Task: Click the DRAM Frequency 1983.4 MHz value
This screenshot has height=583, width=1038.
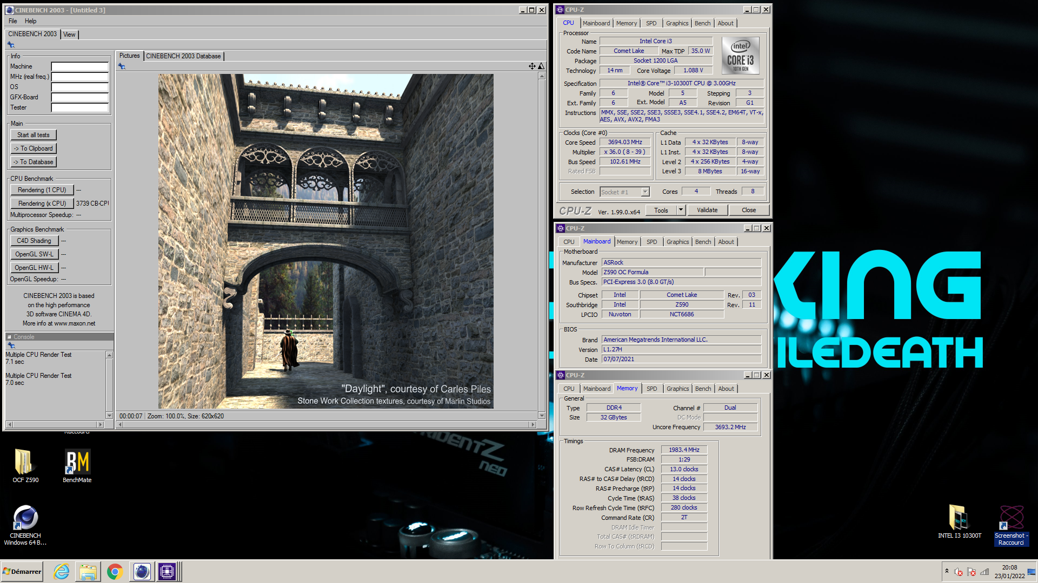Action: point(684,450)
